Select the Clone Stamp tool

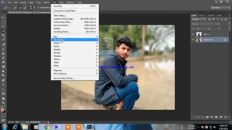click(3, 53)
